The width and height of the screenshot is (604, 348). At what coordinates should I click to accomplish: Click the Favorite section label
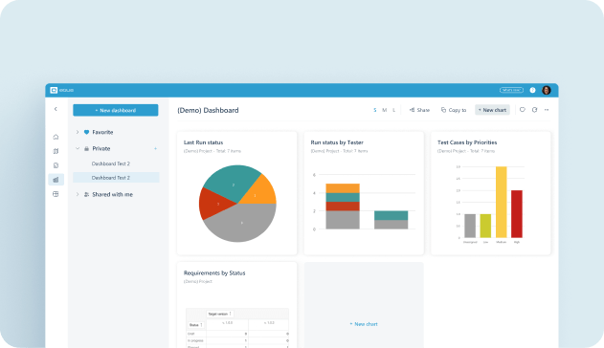[x=102, y=132]
